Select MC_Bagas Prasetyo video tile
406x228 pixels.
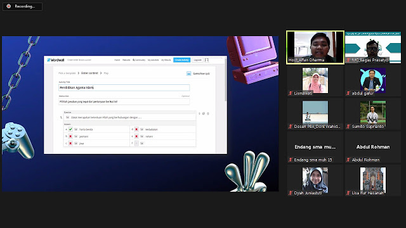373,47
